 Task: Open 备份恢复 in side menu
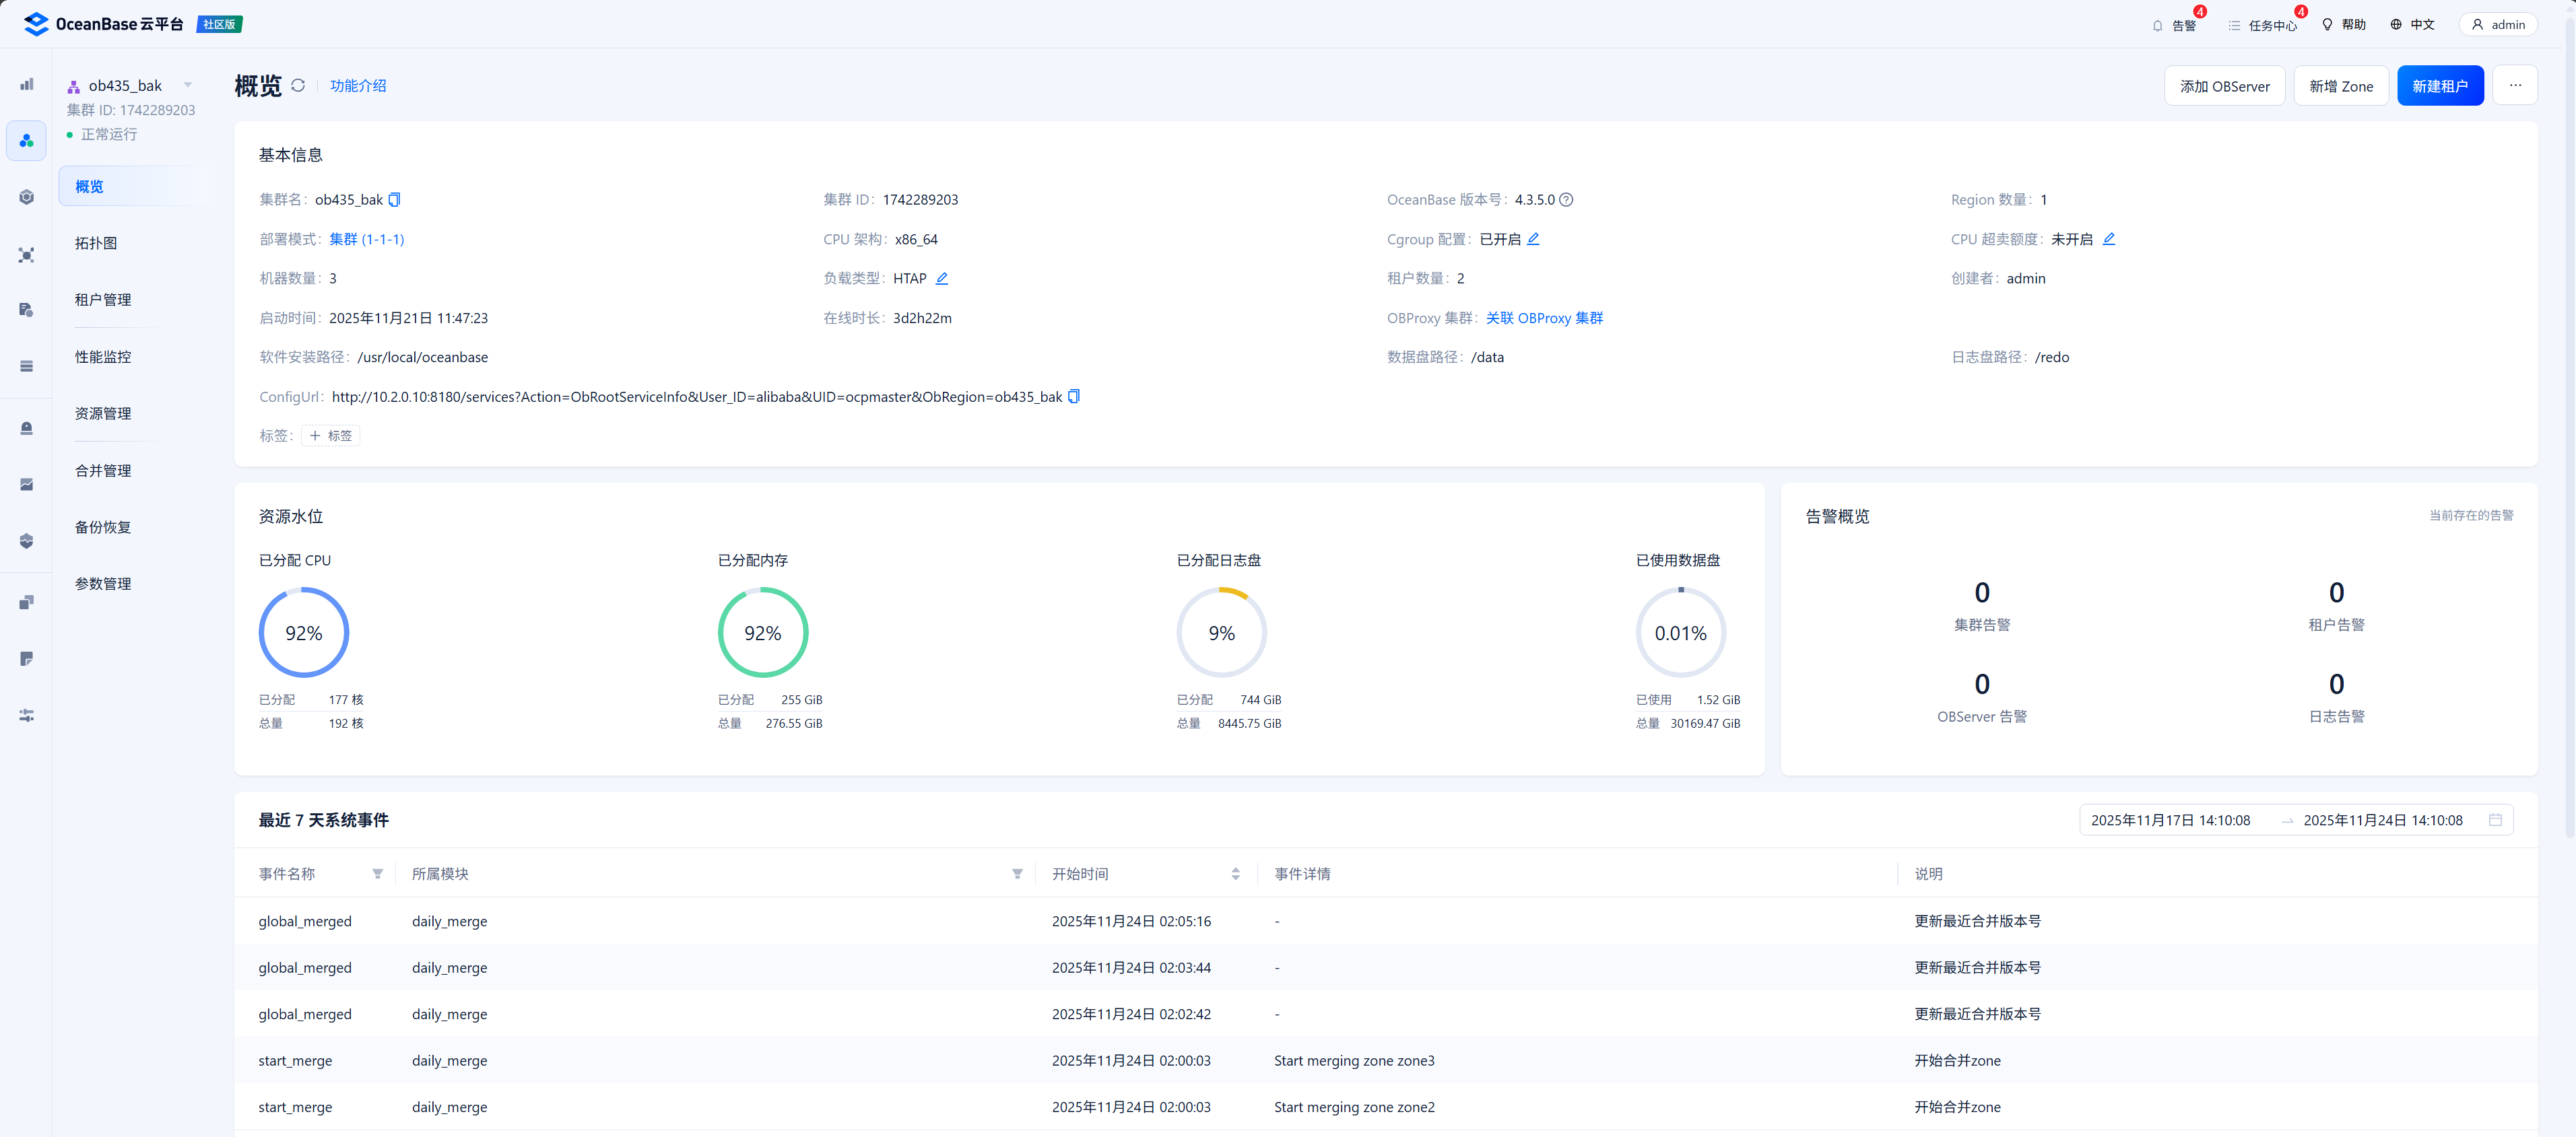click(x=103, y=527)
